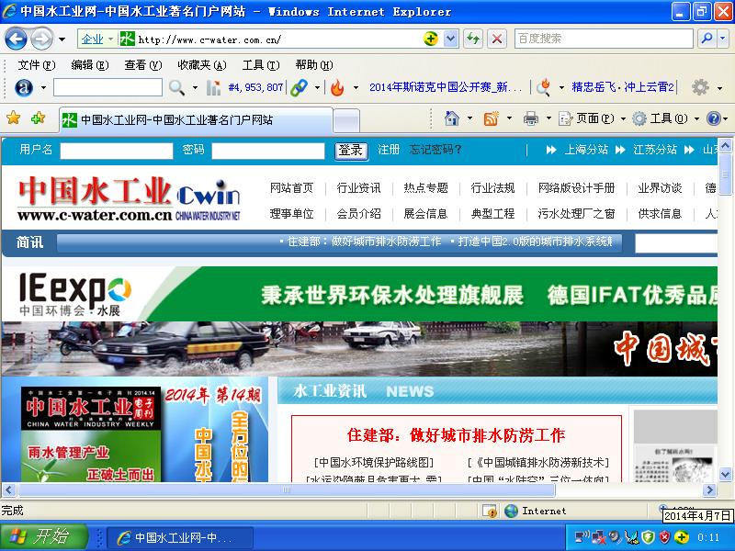Viewport: 735px width, 551px height.
Task: Click the Alexa traffic rank bar-chart icon
Action: 214,87
